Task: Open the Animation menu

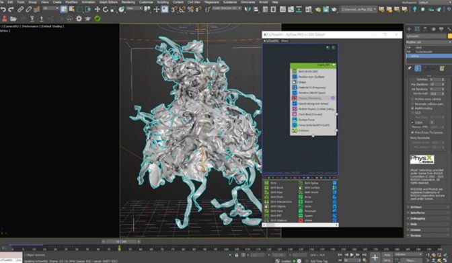Action: [x=89, y=2]
